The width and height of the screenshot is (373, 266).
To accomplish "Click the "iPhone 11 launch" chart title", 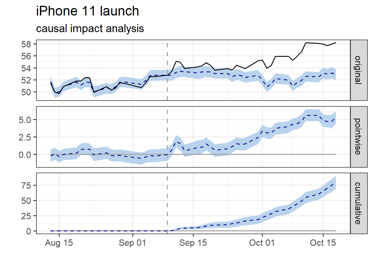I will click(87, 11).
